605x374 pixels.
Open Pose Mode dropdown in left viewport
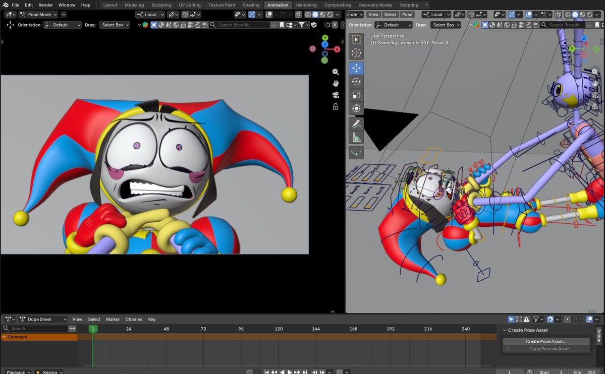tap(38, 14)
